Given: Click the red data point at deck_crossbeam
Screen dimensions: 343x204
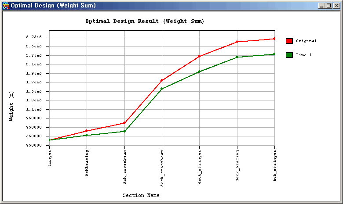Looking at the screenshot, I should coord(162,81).
